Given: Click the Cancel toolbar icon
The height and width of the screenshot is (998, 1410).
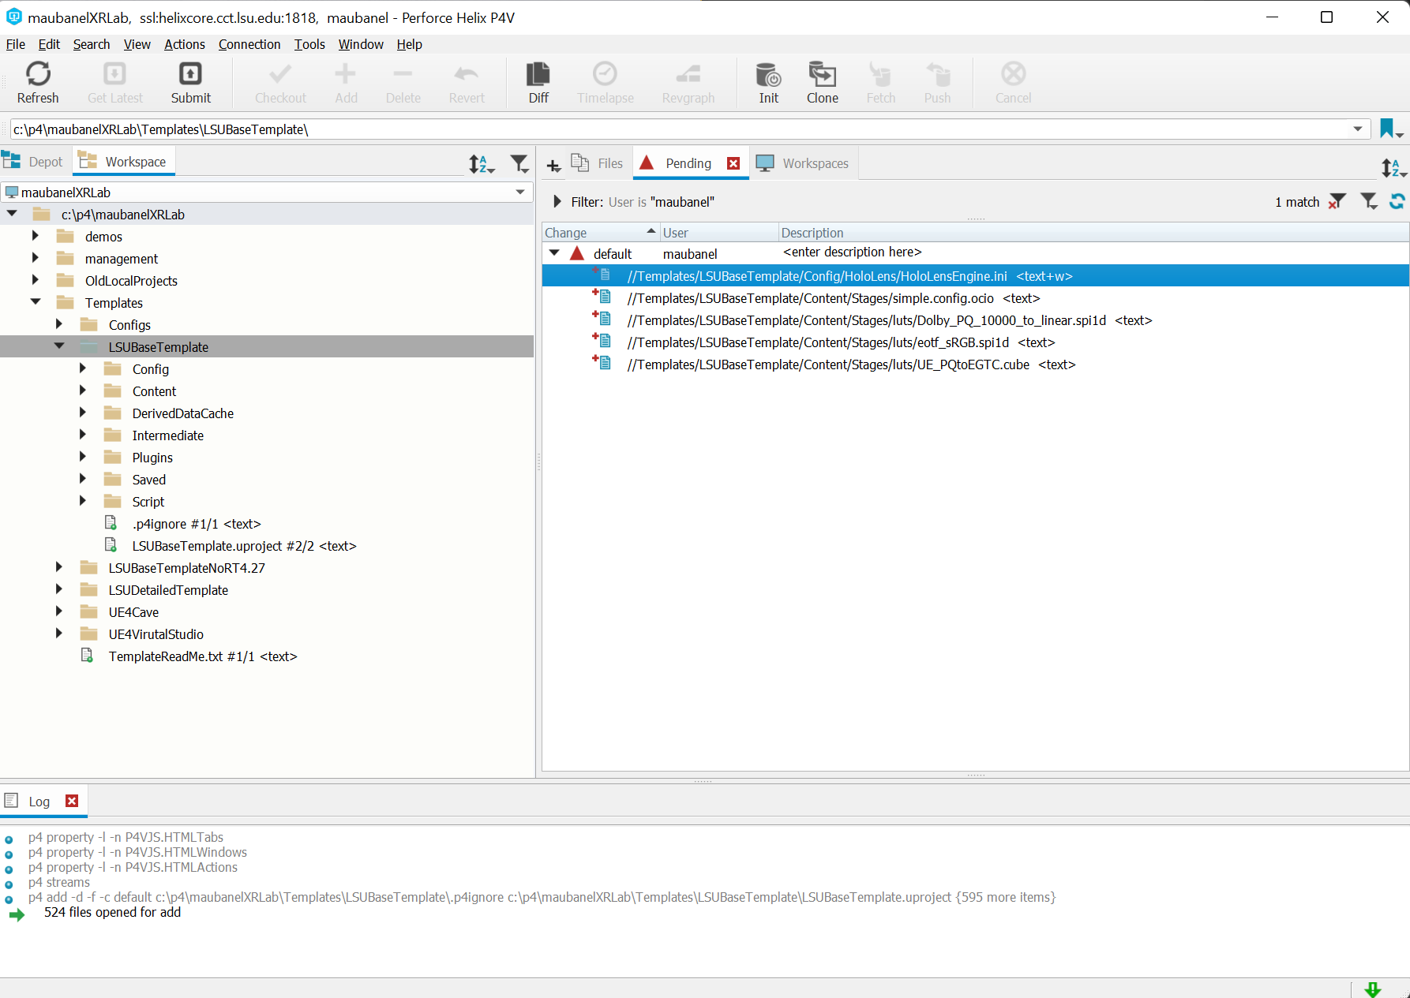Looking at the screenshot, I should pos(1013,74).
